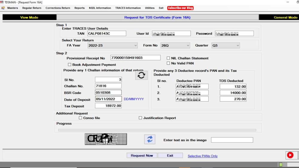Click the green database icon in status bar

[x=280, y=165]
